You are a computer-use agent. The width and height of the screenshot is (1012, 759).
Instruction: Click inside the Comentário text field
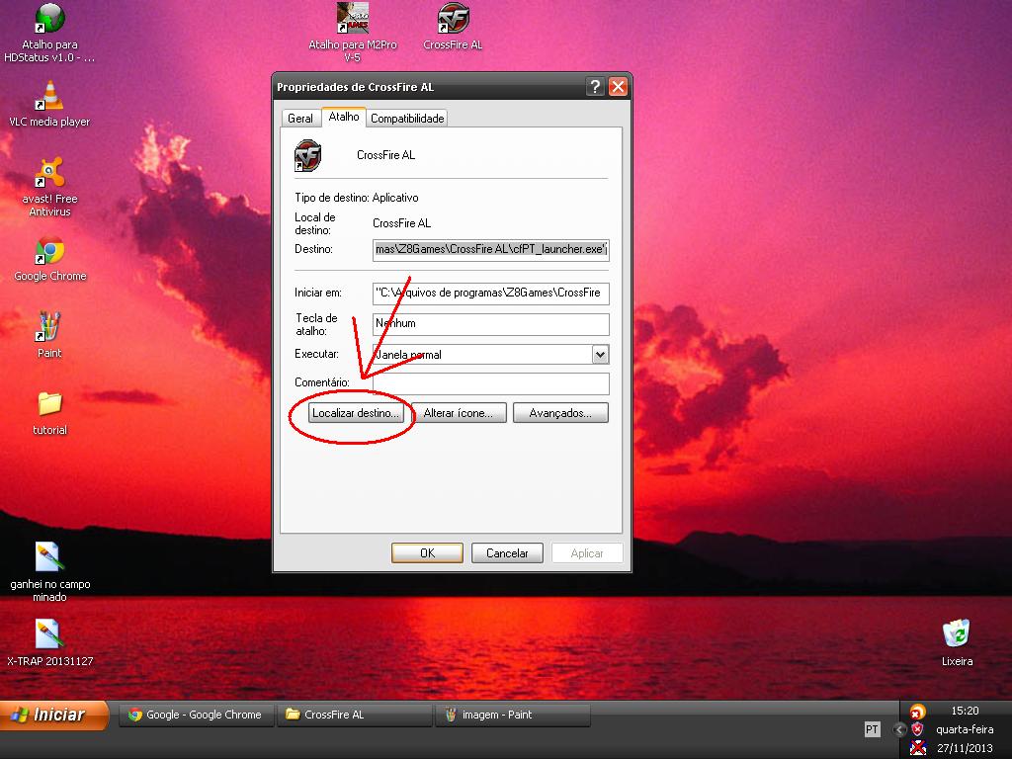click(491, 383)
